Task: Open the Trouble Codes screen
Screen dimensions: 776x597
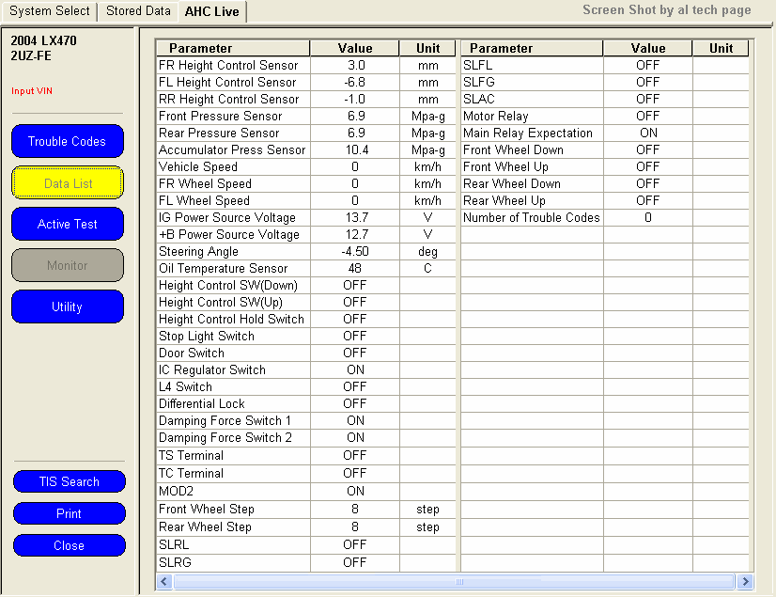Action: tap(67, 142)
